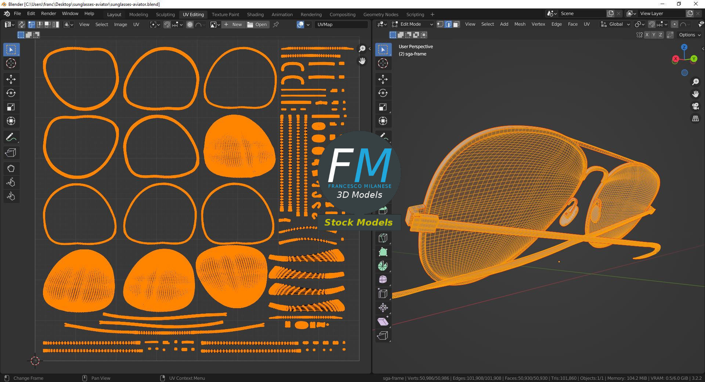Open the Options dropdown in viewport
This screenshot has height=382, width=705.
(690, 35)
